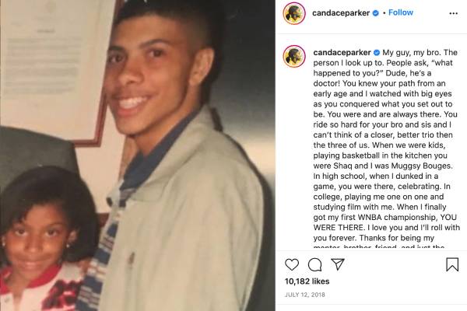This screenshot has height=311, width=467.
Task: Share the post using the paper plane icon
Action: tap(338, 264)
